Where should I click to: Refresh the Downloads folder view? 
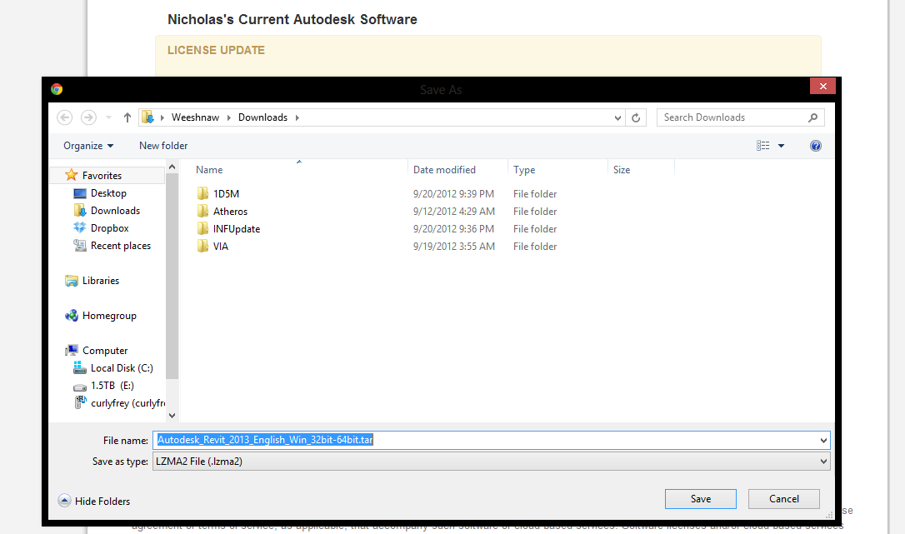click(636, 117)
